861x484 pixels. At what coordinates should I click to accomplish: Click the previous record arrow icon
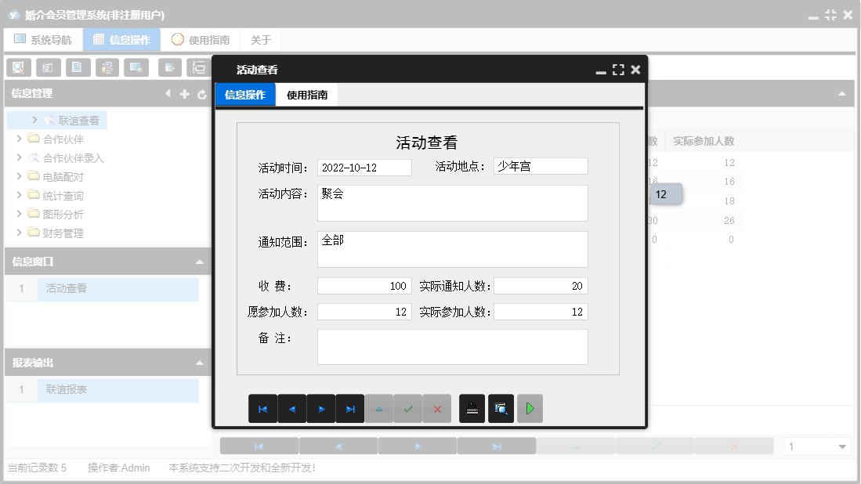tap(292, 408)
